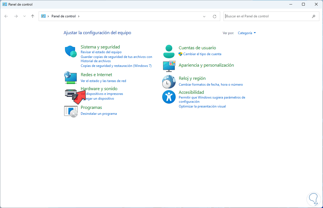Refresh the Control Panel view

click(214, 16)
